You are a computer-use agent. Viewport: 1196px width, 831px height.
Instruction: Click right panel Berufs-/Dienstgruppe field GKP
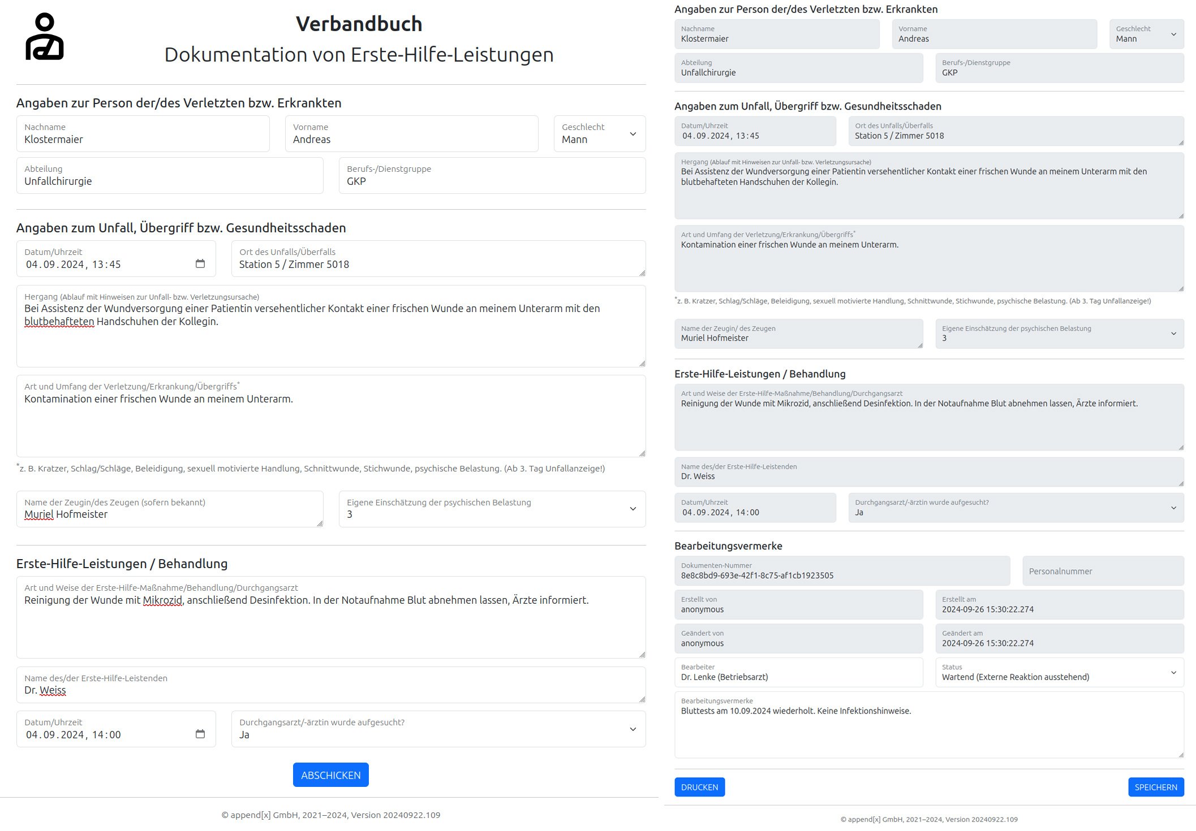(1060, 68)
